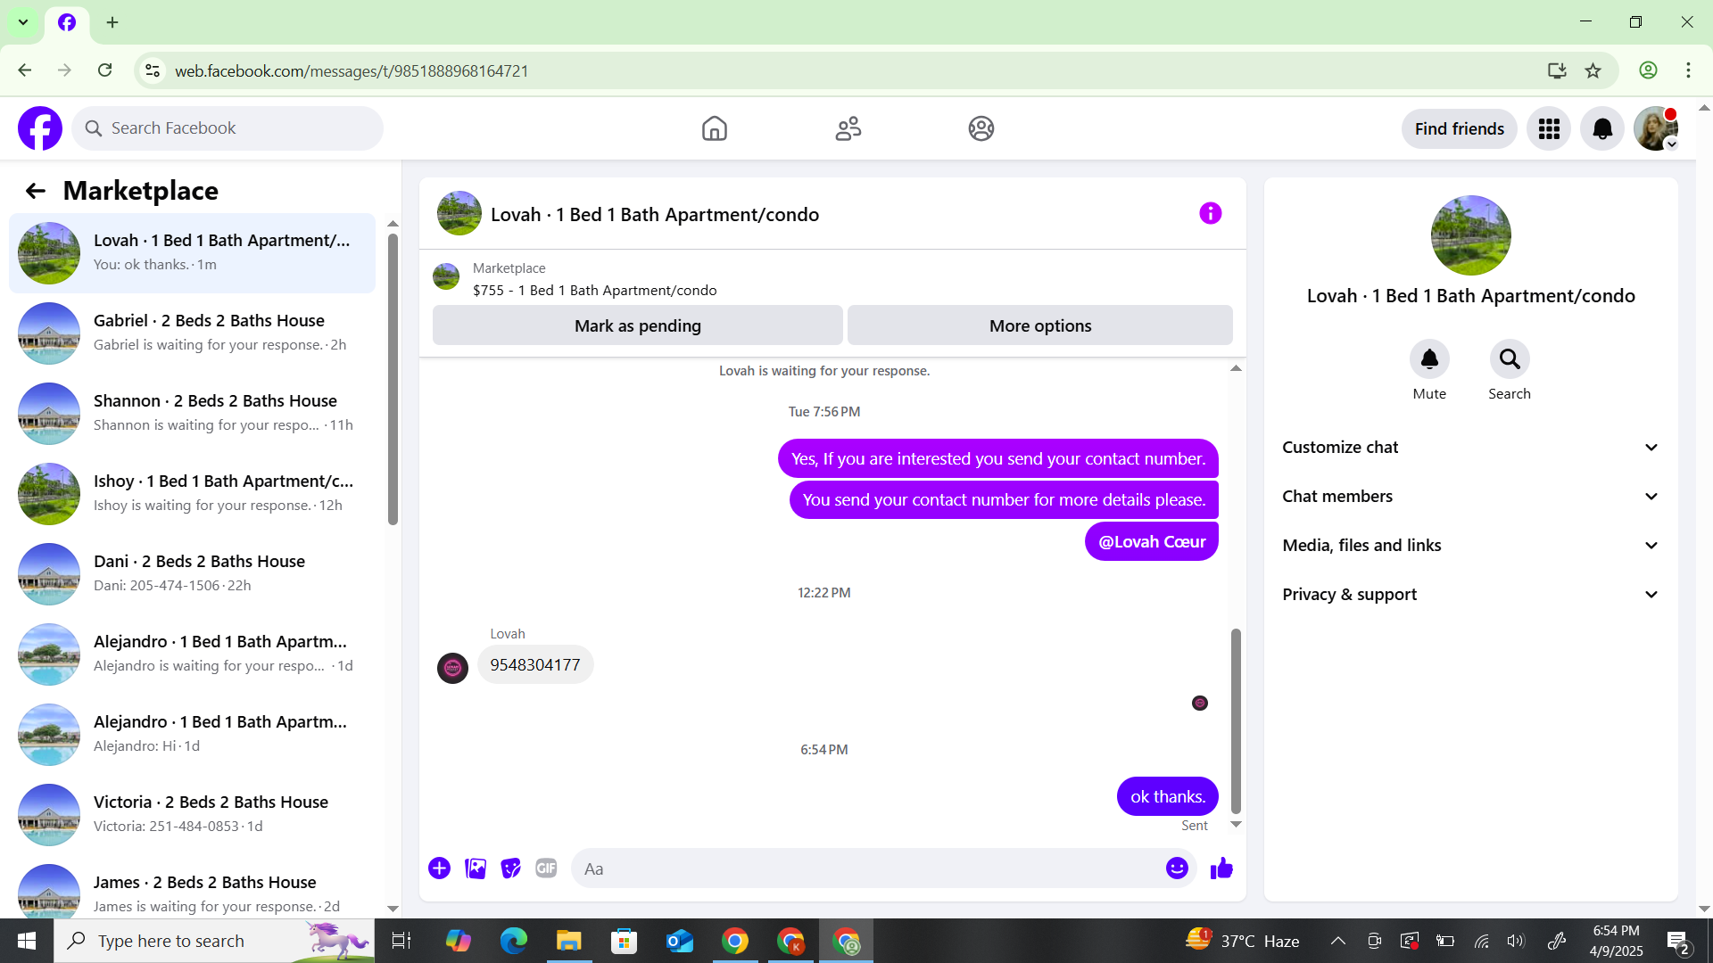This screenshot has width=1713, height=963.
Task: Click the 'ok thanks.' sent message
Action: point(1168,796)
